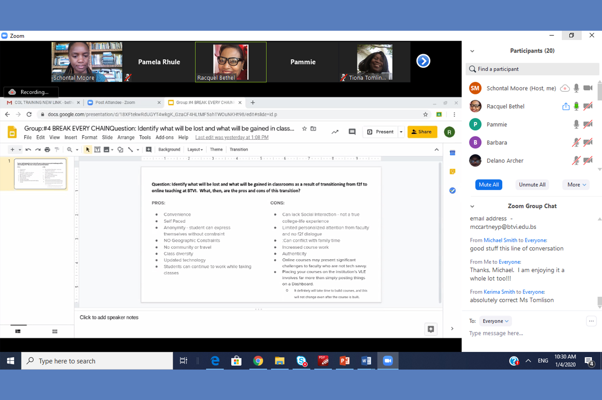The width and height of the screenshot is (602, 400).
Task: Select the text box tool
Action: tap(97, 149)
